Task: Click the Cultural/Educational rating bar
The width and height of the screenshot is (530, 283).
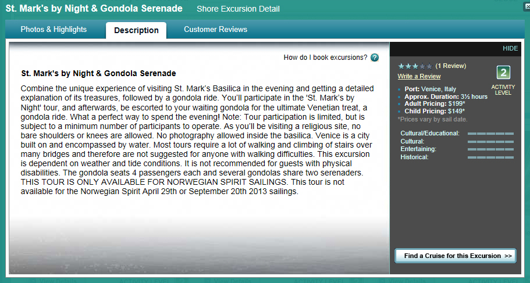Action: point(490,134)
